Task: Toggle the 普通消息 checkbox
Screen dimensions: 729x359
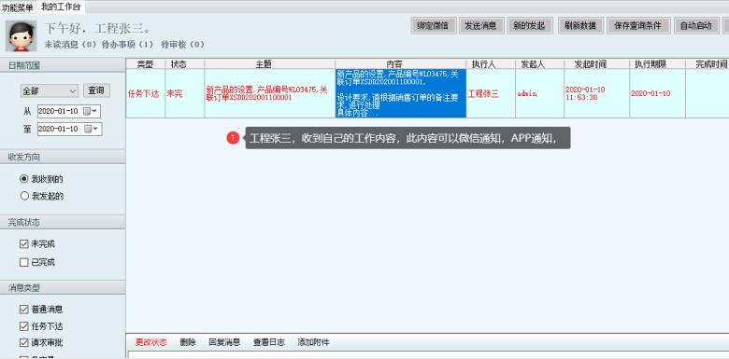Action: pos(24,310)
